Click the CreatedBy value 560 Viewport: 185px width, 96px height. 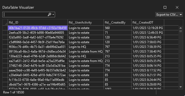coord(118,28)
